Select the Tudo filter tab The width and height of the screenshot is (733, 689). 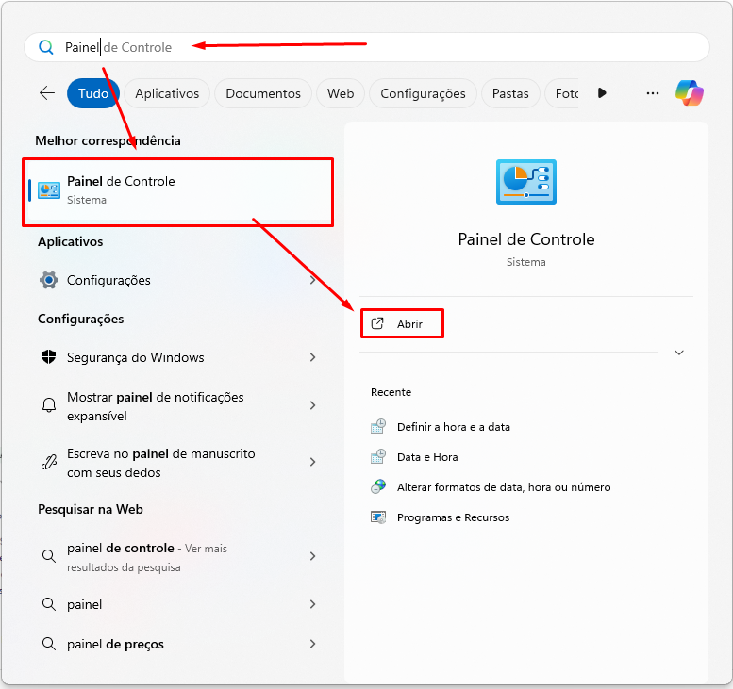point(93,93)
